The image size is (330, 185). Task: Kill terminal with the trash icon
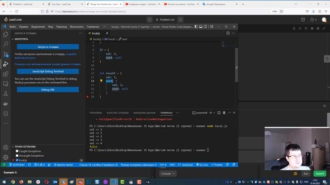tap(224, 113)
